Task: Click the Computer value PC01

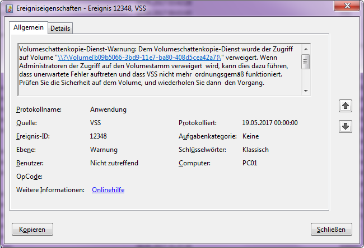Action: coord(250,163)
